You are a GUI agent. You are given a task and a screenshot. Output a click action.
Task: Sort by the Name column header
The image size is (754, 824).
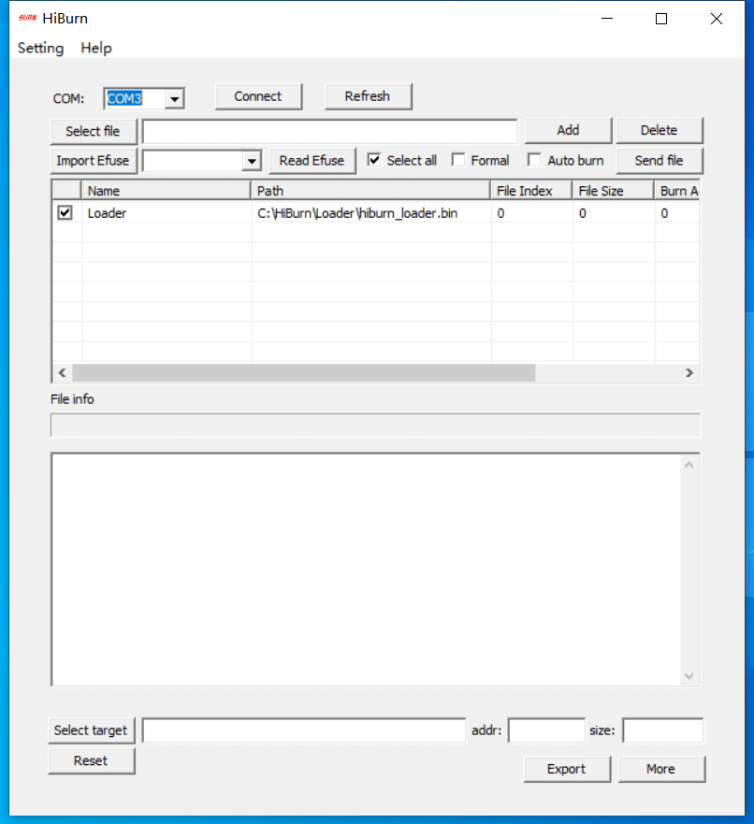pyautogui.click(x=166, y=191)
